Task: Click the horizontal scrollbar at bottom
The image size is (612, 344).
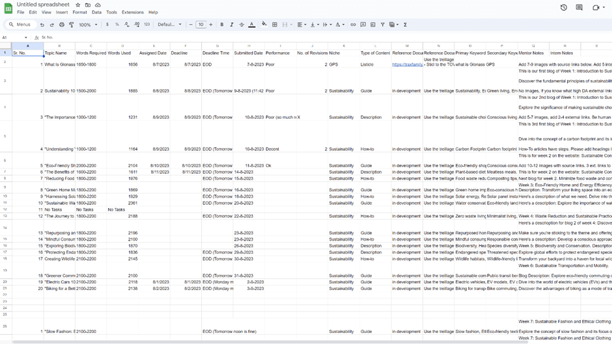Action: [270, 341]
